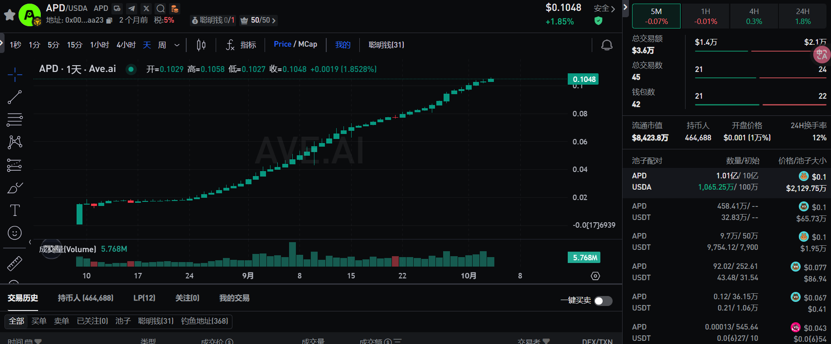This screenshot has height=344, width=831.
Task: Toggle the green indicator dot beside Ave.ai
Action: coord(131,69)
